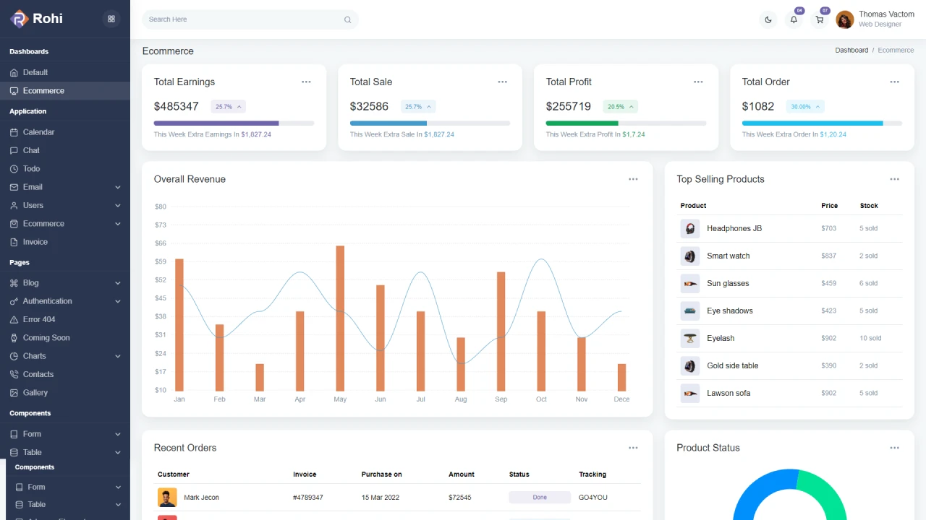Open Top Selling Products options menu
This screenshot has width=926, height=520.
tap(894, 179)
